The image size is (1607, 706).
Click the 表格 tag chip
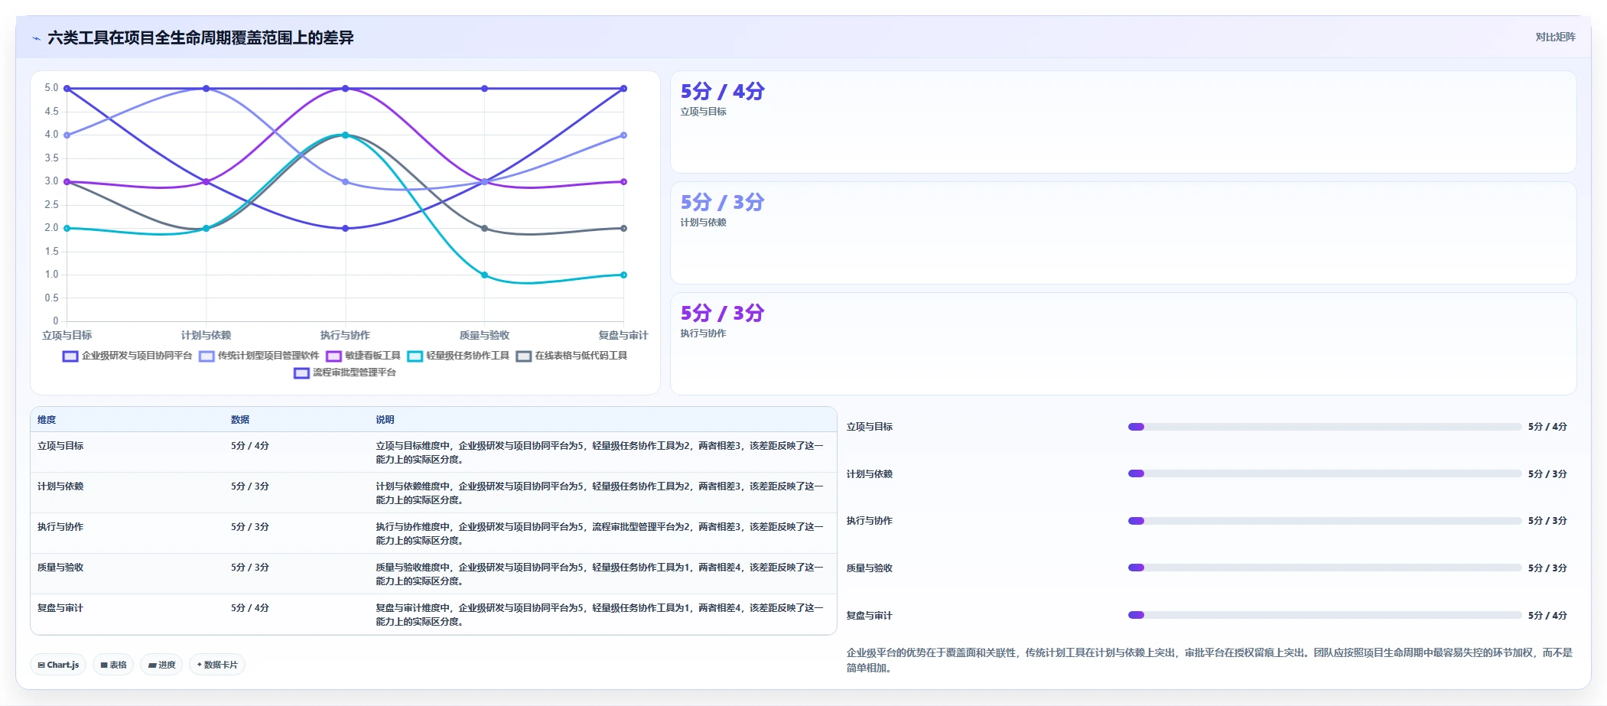click(113, 665)
